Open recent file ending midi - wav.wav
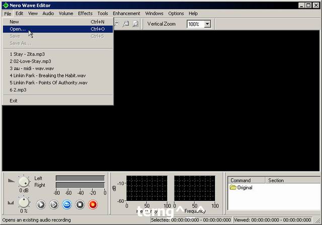Screen dimensions: 322x225 [x=58, y=68]
